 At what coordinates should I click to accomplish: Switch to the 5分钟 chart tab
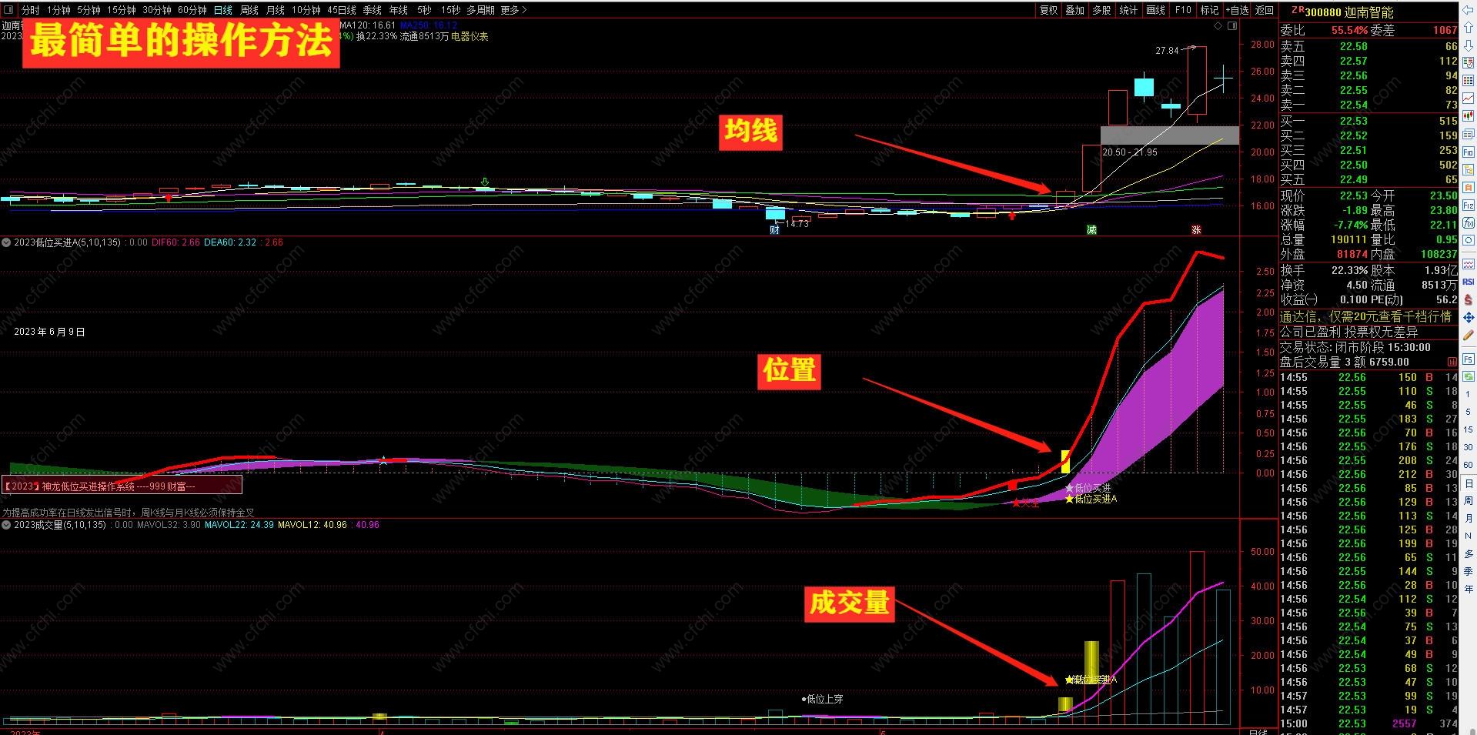coord(89,10)
